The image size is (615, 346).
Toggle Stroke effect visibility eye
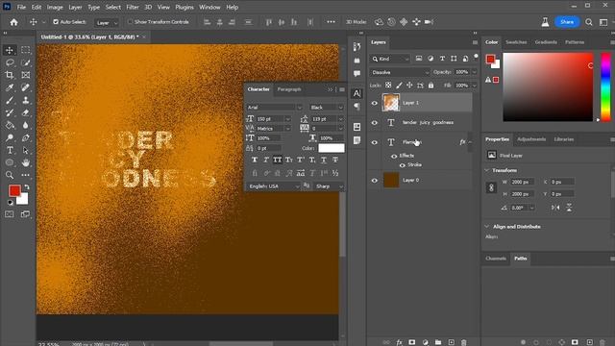pyautogui.click(x=402, y=165)
